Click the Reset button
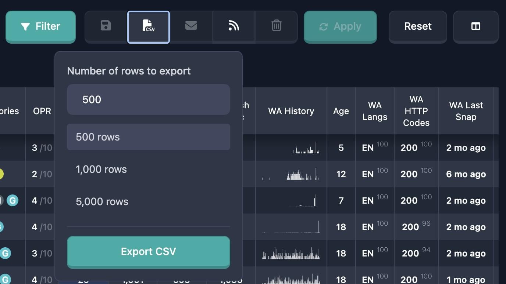The image size is (506, 284). tap(418, 26)
